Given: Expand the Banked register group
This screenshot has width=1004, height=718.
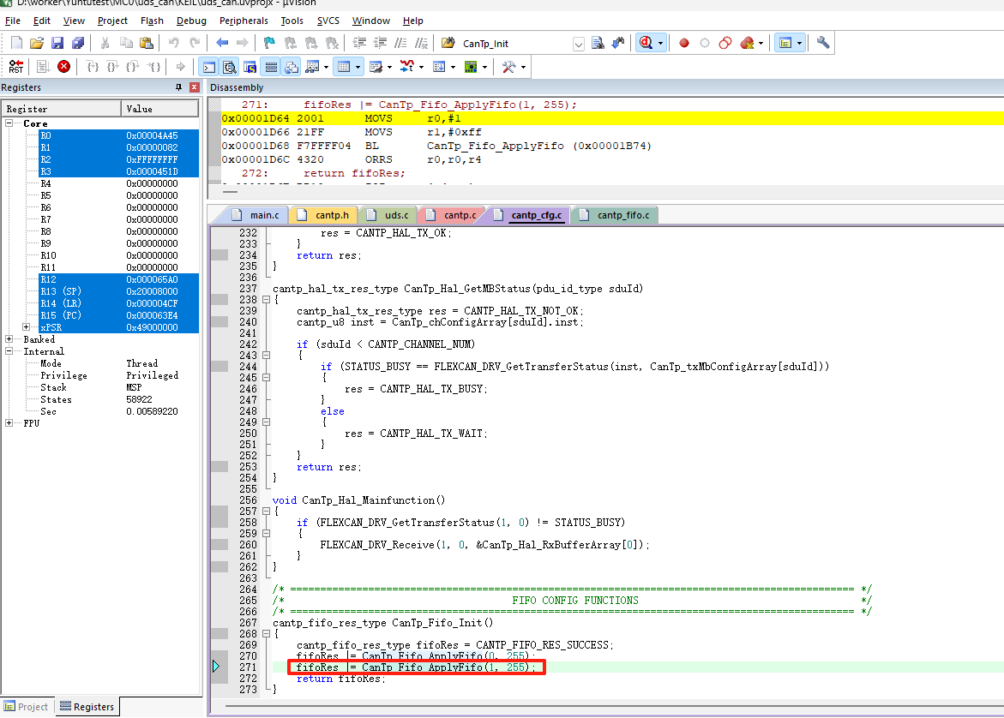Looking at the screenshot, I should 9,339.
